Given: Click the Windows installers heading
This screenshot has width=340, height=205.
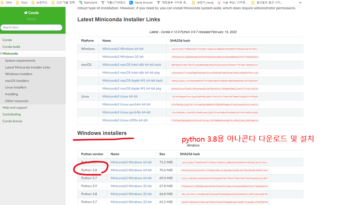Looking at the screenshot, I should [102, 133].
